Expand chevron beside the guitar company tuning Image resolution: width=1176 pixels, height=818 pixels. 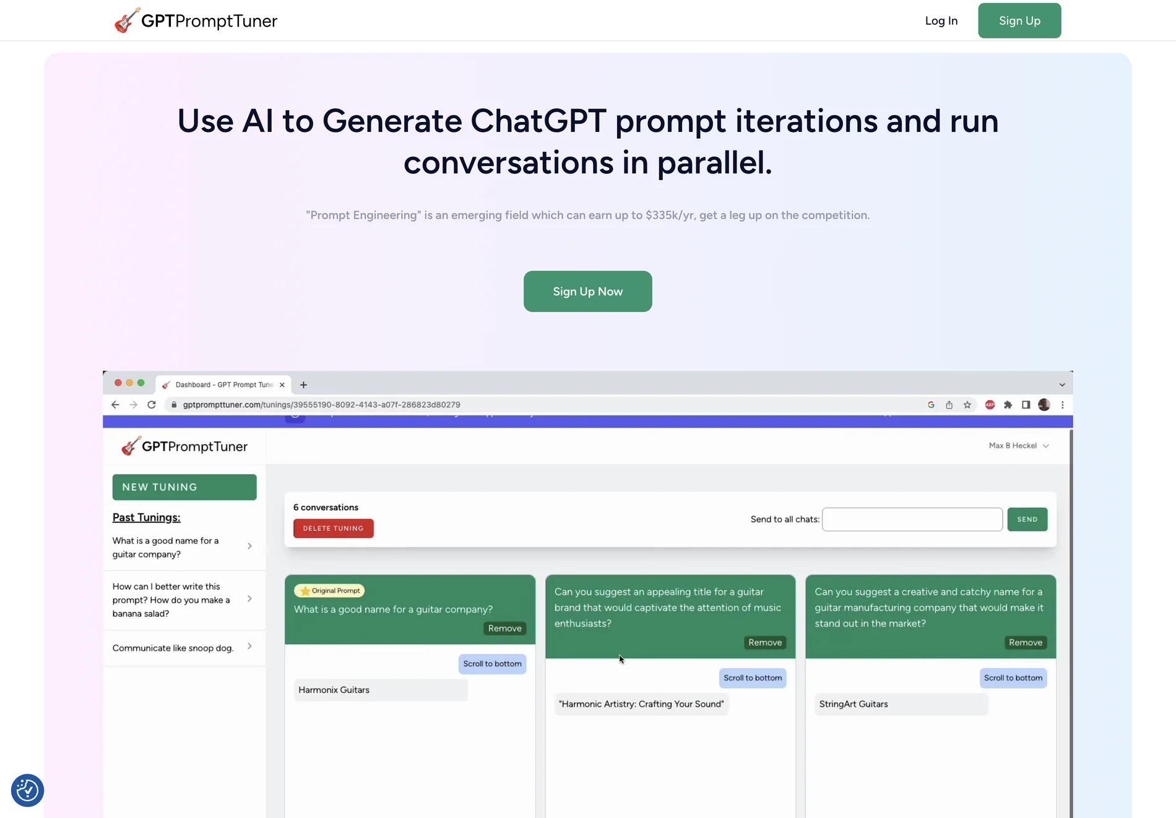(249, 546)
